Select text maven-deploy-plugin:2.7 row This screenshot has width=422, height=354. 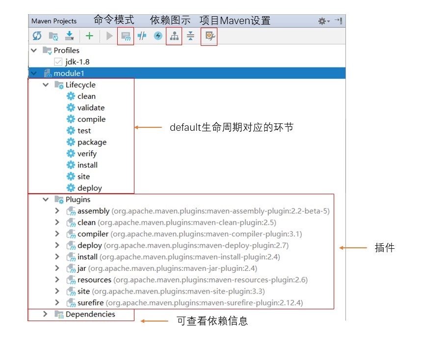[196, 246]
